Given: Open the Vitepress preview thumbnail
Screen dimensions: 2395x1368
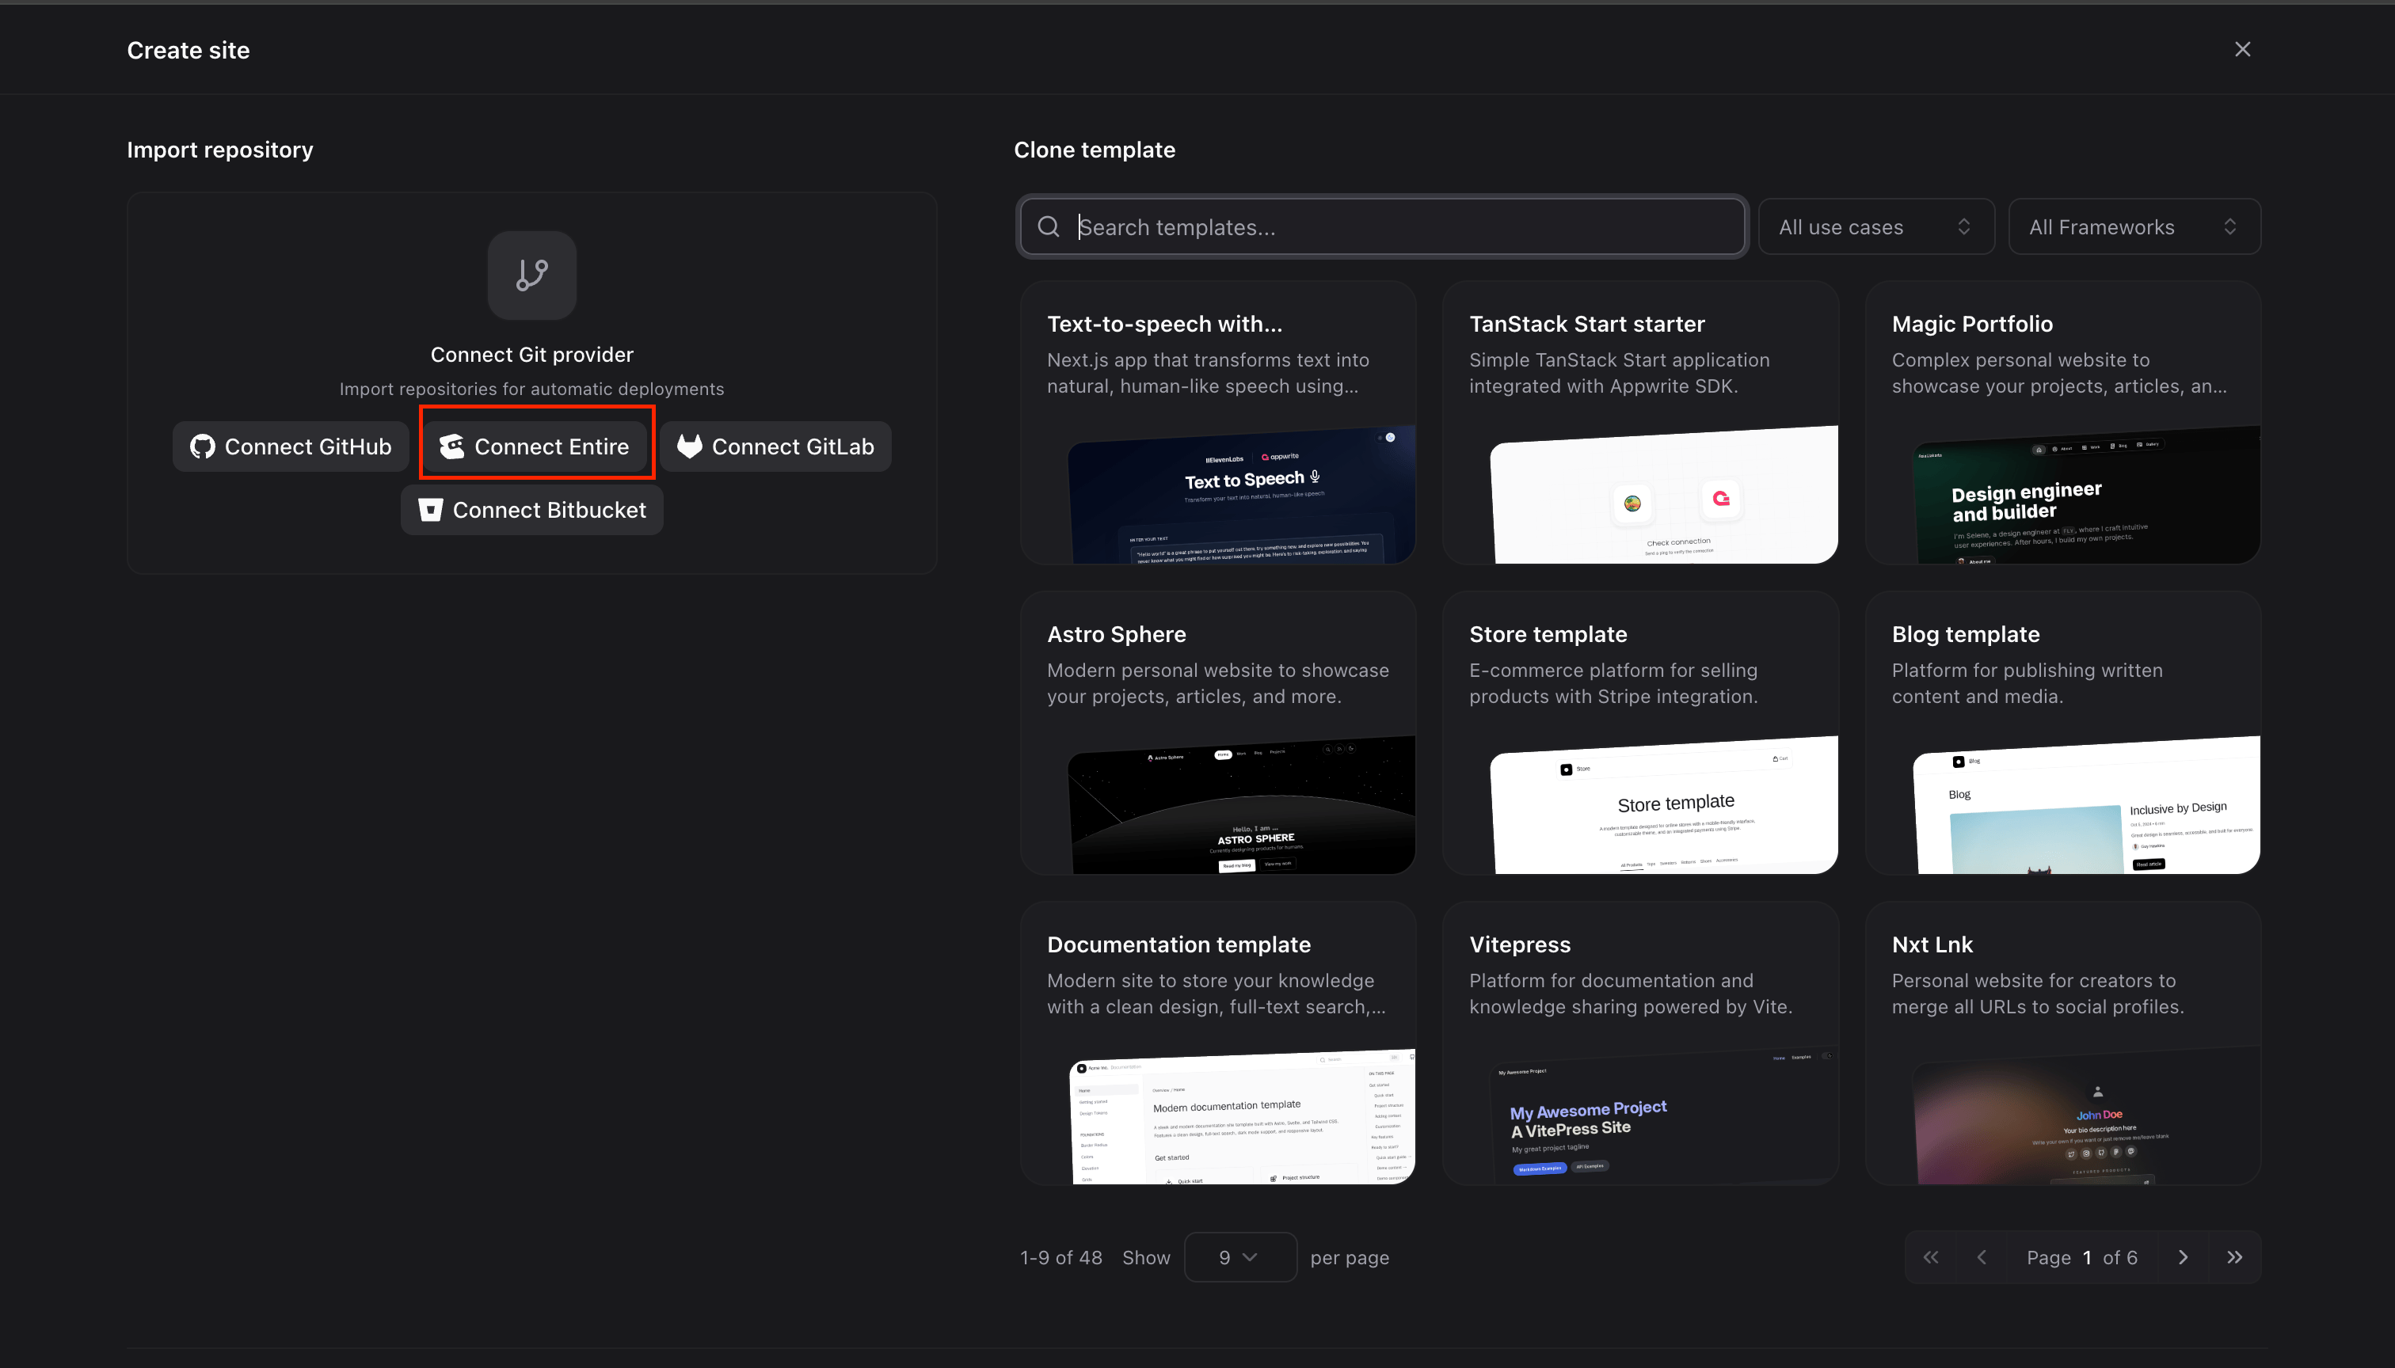Looking at the screenshot, I should 1664,1116.
